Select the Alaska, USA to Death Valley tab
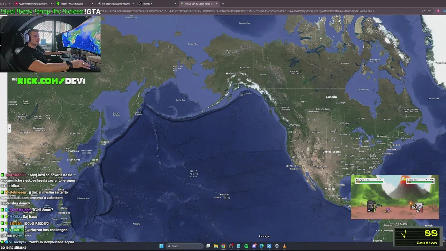446x251 pixels. [199, 3]
